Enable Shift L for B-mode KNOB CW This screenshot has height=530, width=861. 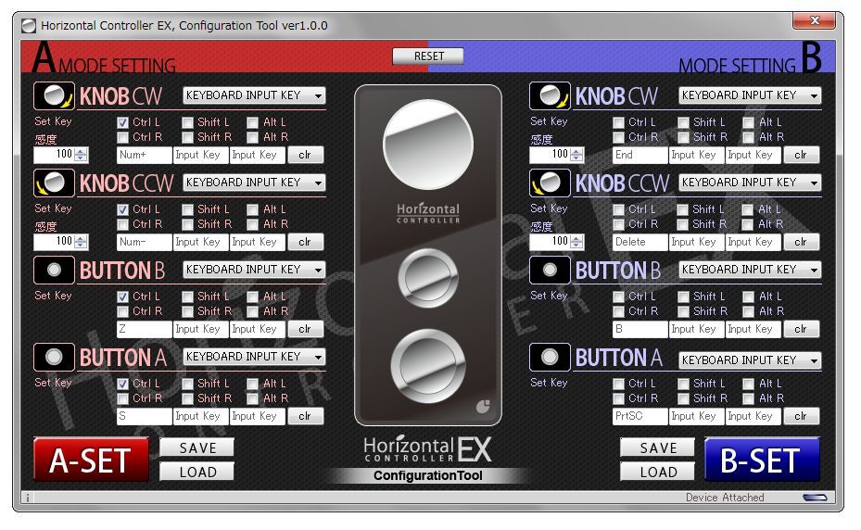pos(683,122)
